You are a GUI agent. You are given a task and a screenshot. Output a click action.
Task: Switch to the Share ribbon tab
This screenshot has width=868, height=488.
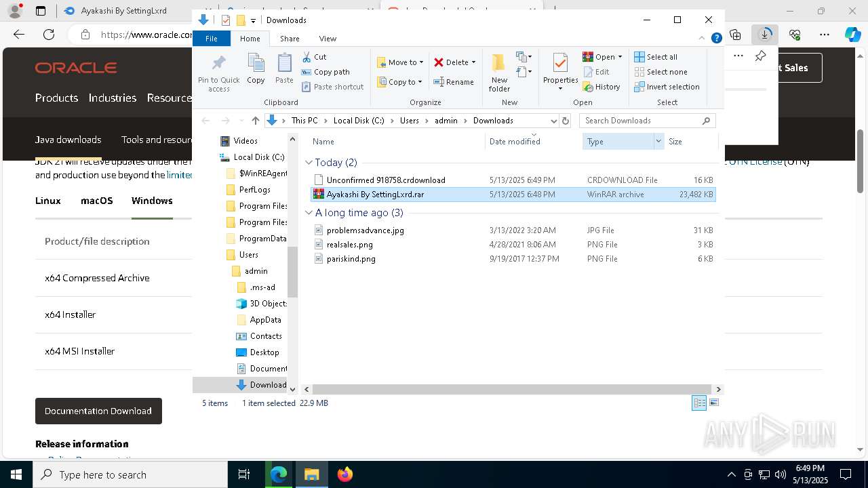coord(290,39)
